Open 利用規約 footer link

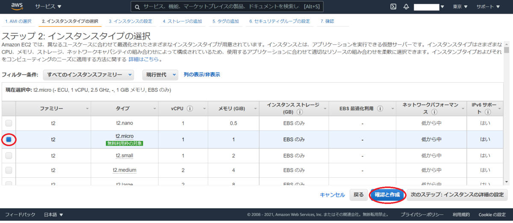click(461, 214)
